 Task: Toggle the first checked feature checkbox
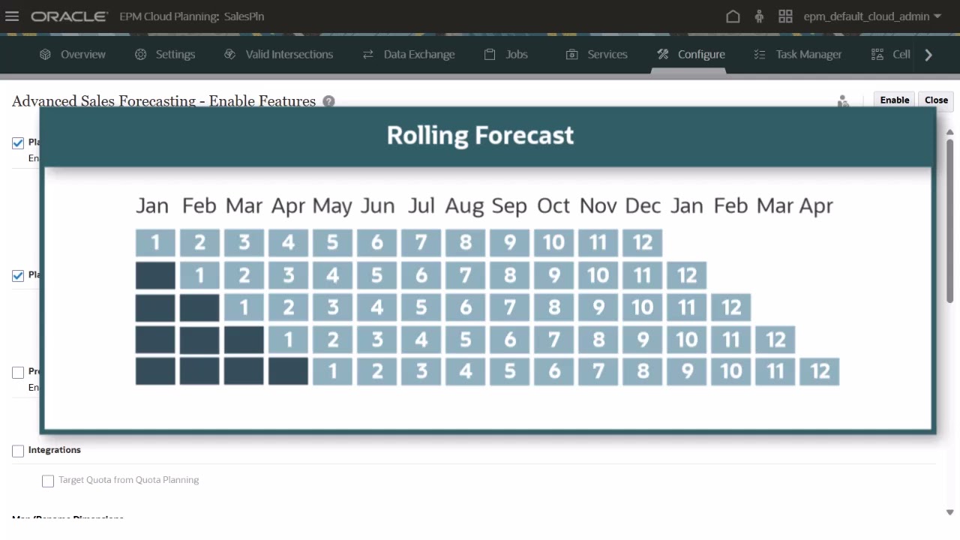(x=18, y=143)
